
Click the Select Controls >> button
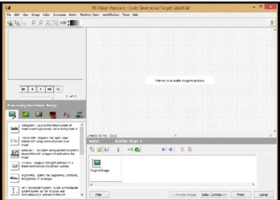click(214, 194)
